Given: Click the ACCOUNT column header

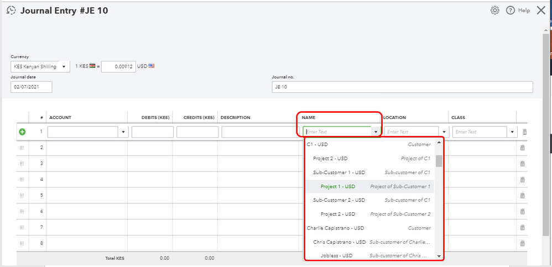Looking at the screenshot, I should (60, 118).
